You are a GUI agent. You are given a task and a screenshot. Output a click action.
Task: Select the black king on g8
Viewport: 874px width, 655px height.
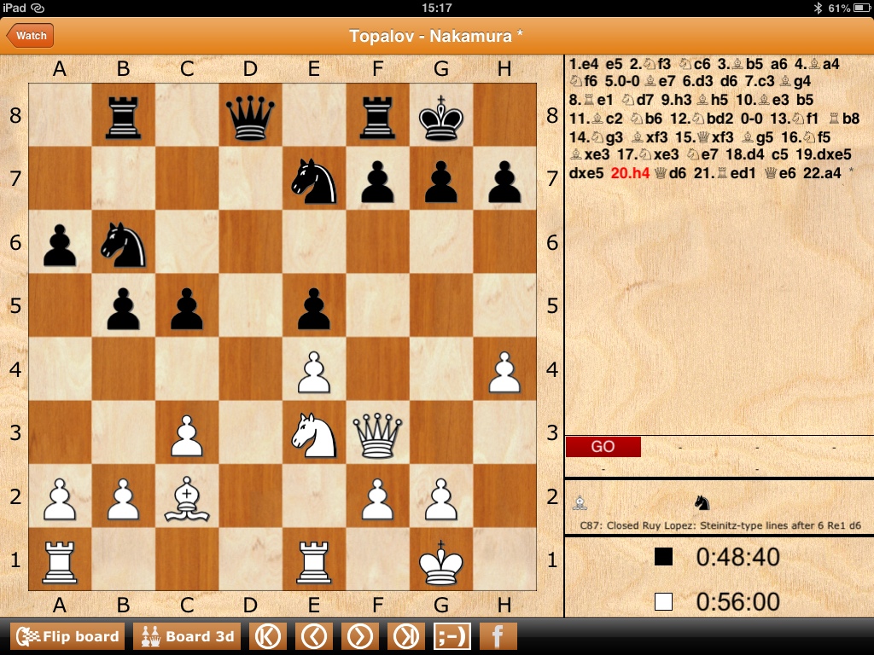pos(441,116)
